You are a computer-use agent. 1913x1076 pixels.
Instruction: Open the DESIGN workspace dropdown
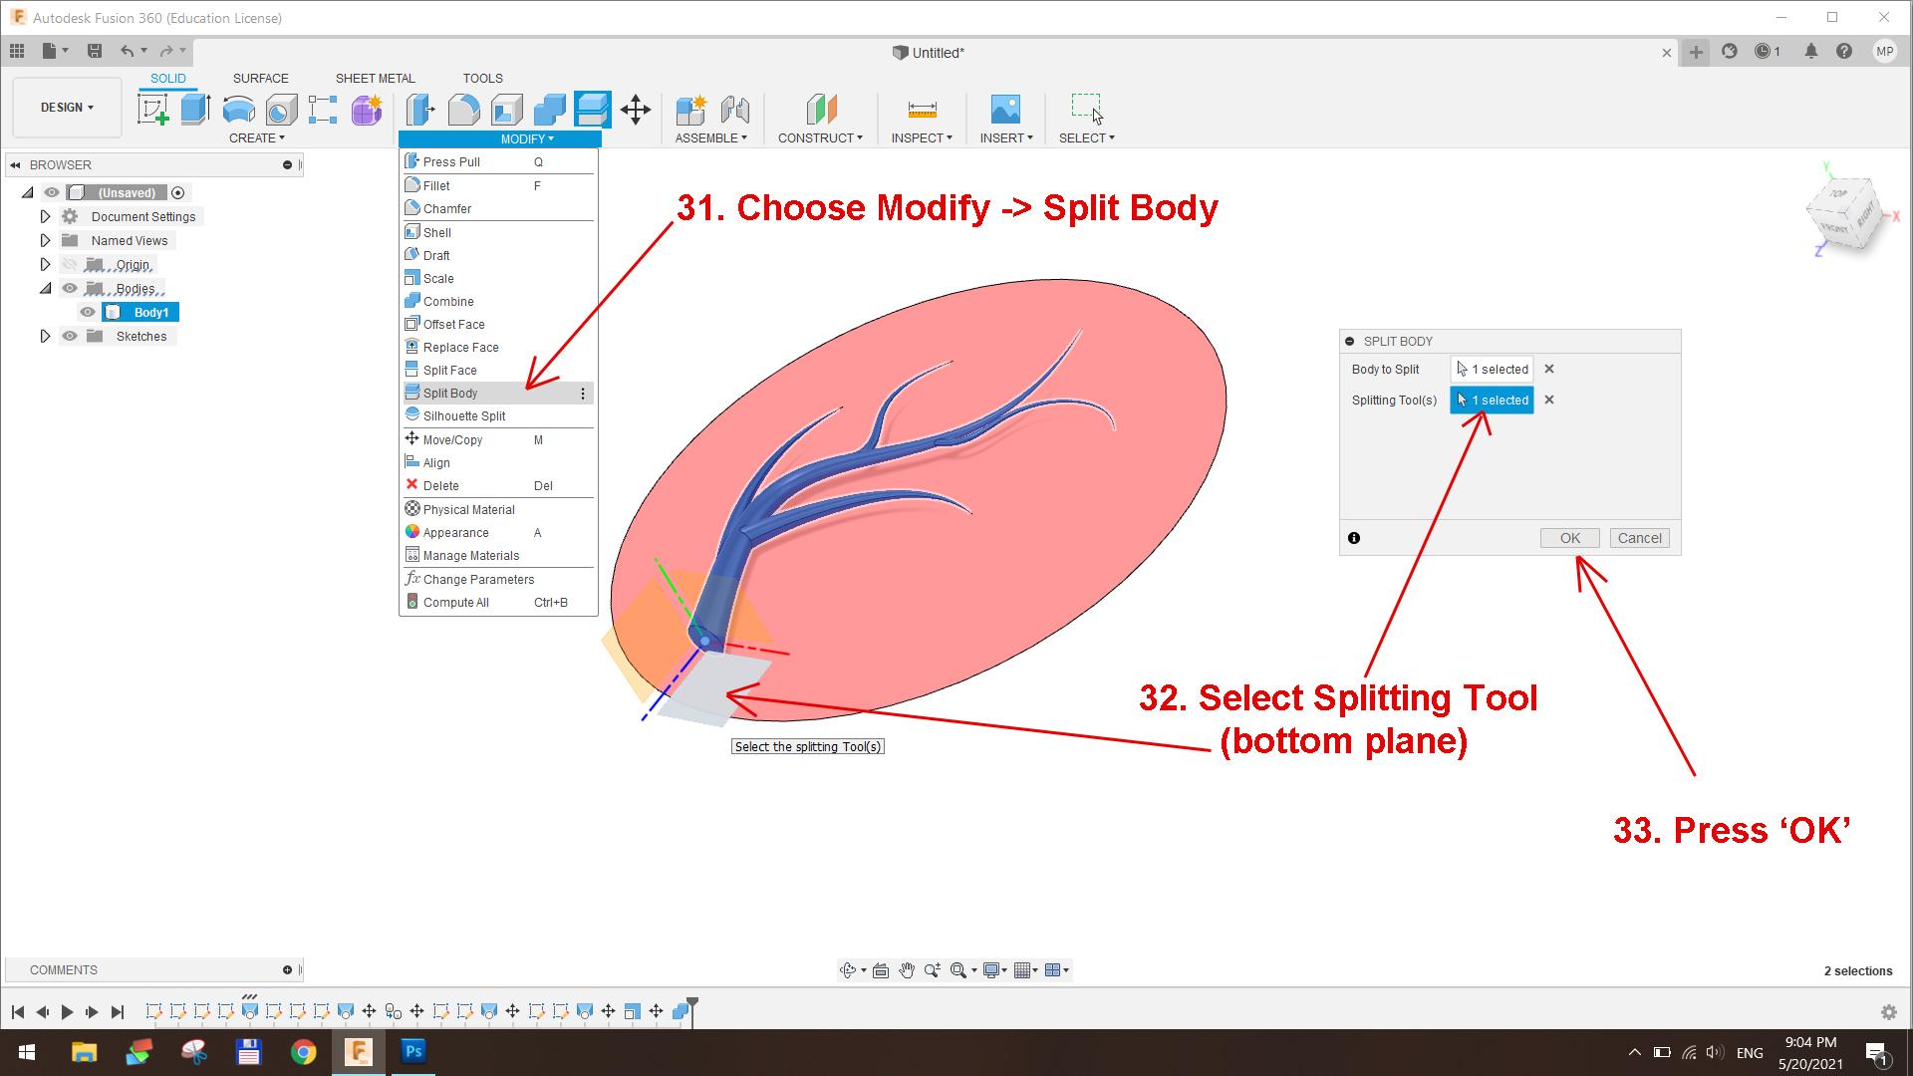point(67,108)
